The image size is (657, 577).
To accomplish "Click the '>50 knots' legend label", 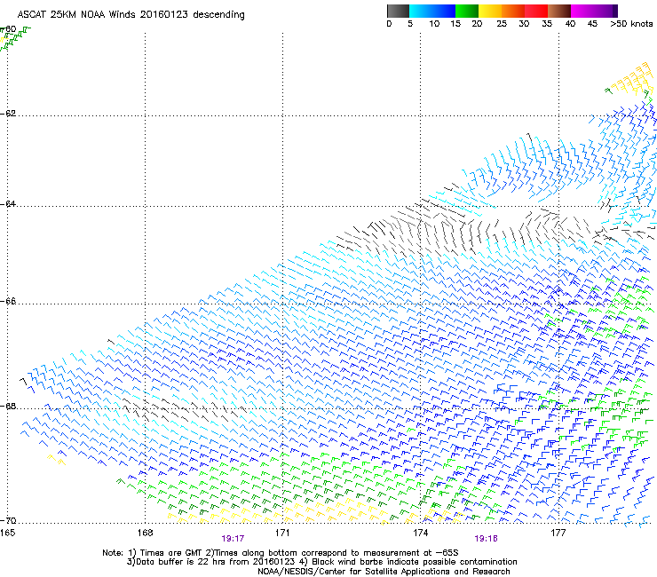I will tap(631, 24).
